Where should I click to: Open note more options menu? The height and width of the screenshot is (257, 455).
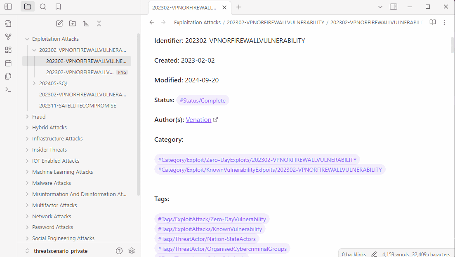[x=444, y=22]
